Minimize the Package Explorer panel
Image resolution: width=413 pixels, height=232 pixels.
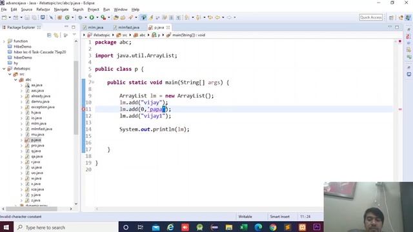(x=66, y=27)
